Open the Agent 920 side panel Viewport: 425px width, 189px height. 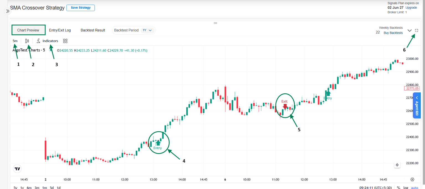(x=417, y=105)
